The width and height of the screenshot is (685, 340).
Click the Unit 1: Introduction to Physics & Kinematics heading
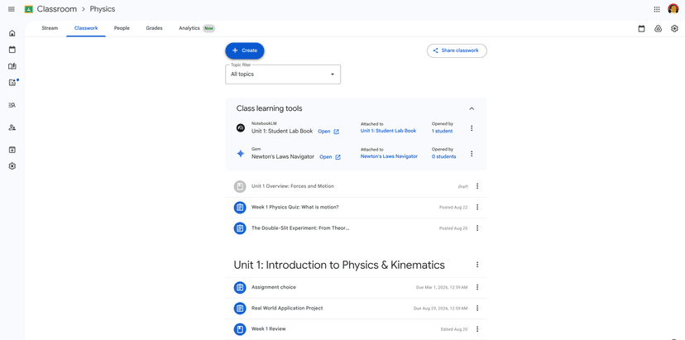339,265
